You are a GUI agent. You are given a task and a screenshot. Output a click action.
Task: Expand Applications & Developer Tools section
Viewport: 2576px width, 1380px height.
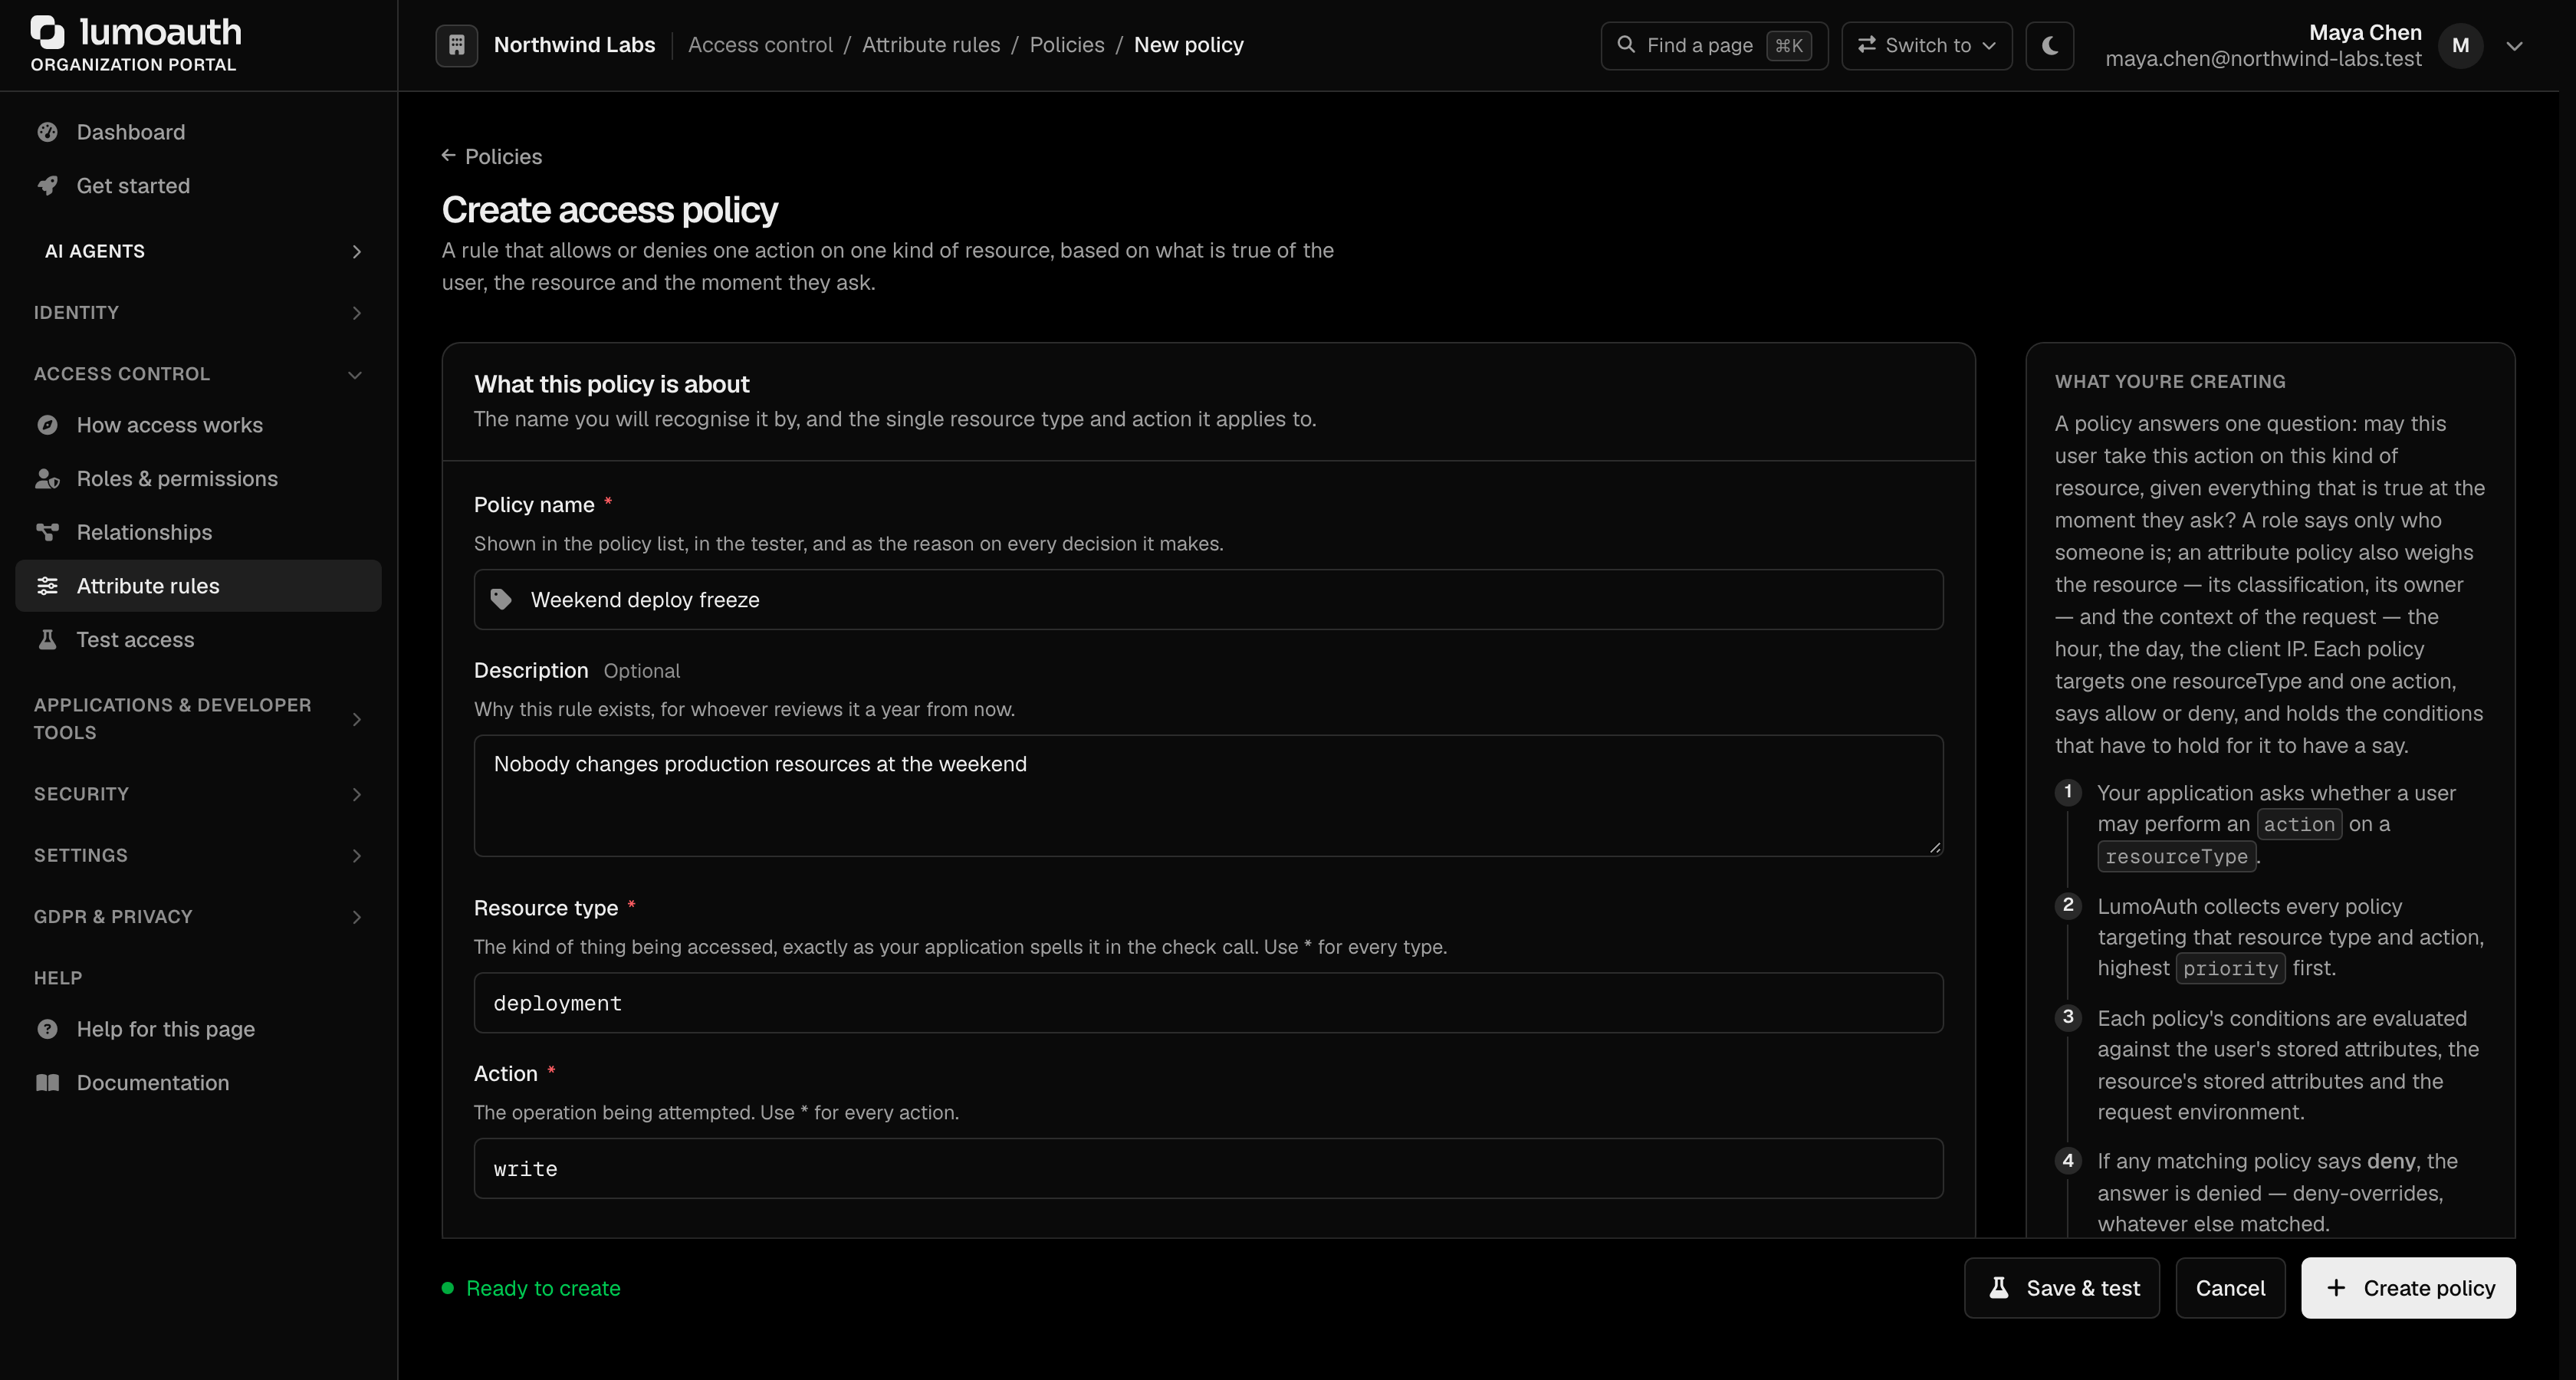pos(198,719)
